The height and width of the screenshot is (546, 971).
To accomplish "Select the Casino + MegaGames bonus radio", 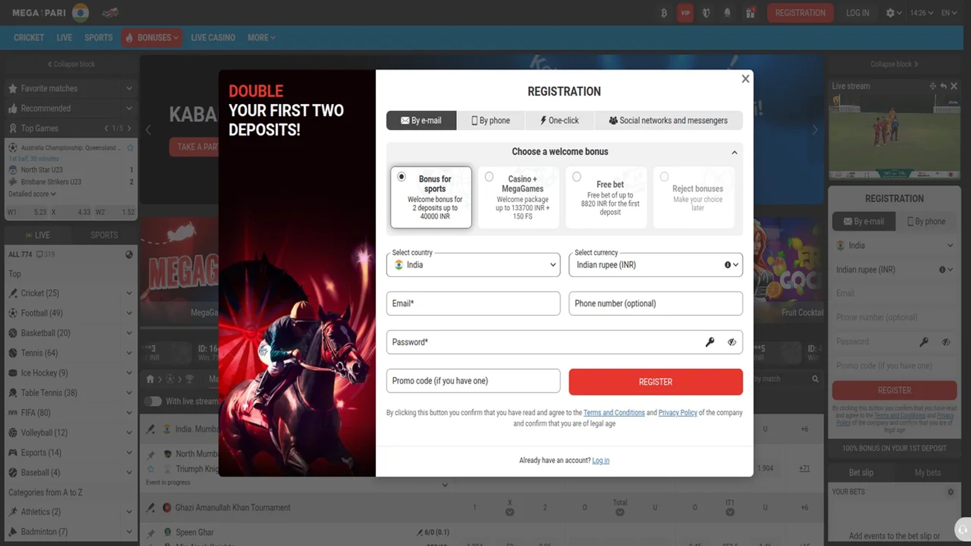I will [489, 177].
